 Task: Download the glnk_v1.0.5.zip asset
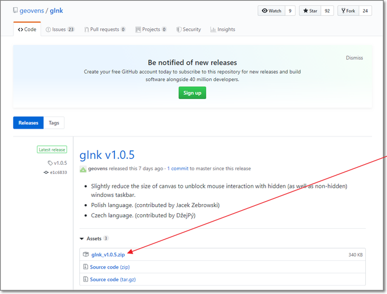[108, 255]
